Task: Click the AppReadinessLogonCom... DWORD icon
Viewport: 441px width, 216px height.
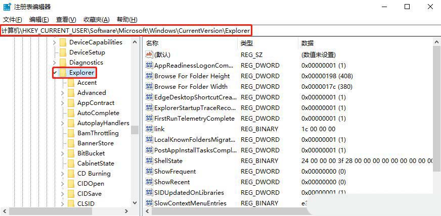Action: click(149, 66)
